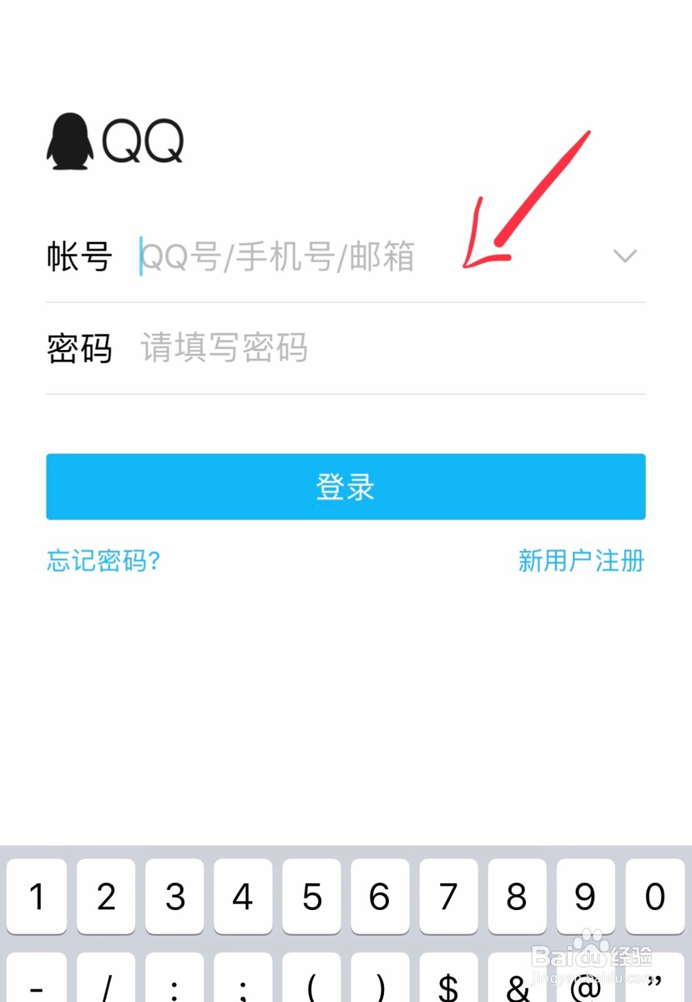Tap the 7 key on keyboard
Viewport: 692px width, 1002px height.
(x=448, y=896)
